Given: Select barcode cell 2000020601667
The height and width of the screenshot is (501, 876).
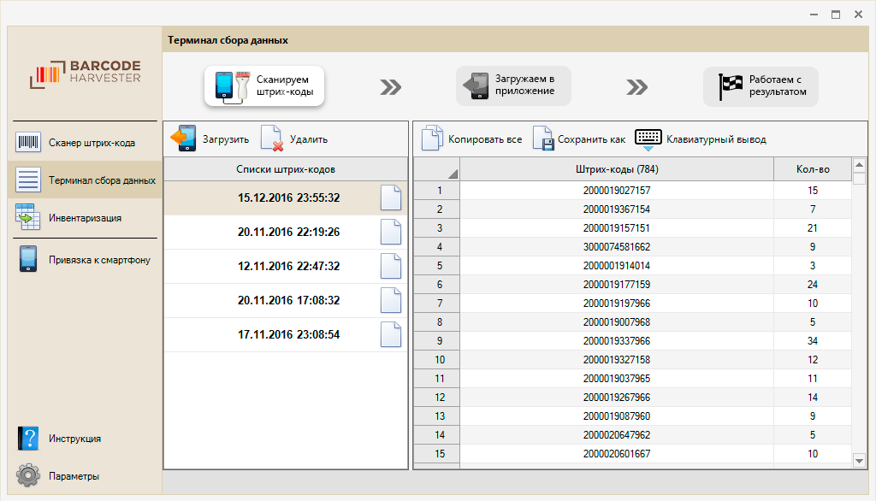Looking at the screenshot, I should tap(617, 454).
